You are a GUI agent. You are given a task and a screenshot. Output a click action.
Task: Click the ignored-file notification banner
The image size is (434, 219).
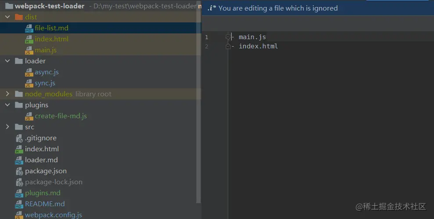pyautogui.click(x=318, y=8)
